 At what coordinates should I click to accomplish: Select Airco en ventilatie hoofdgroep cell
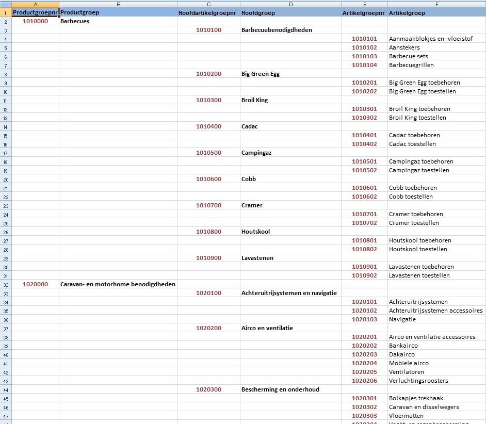pyautogui.click(x=291, y=328)
